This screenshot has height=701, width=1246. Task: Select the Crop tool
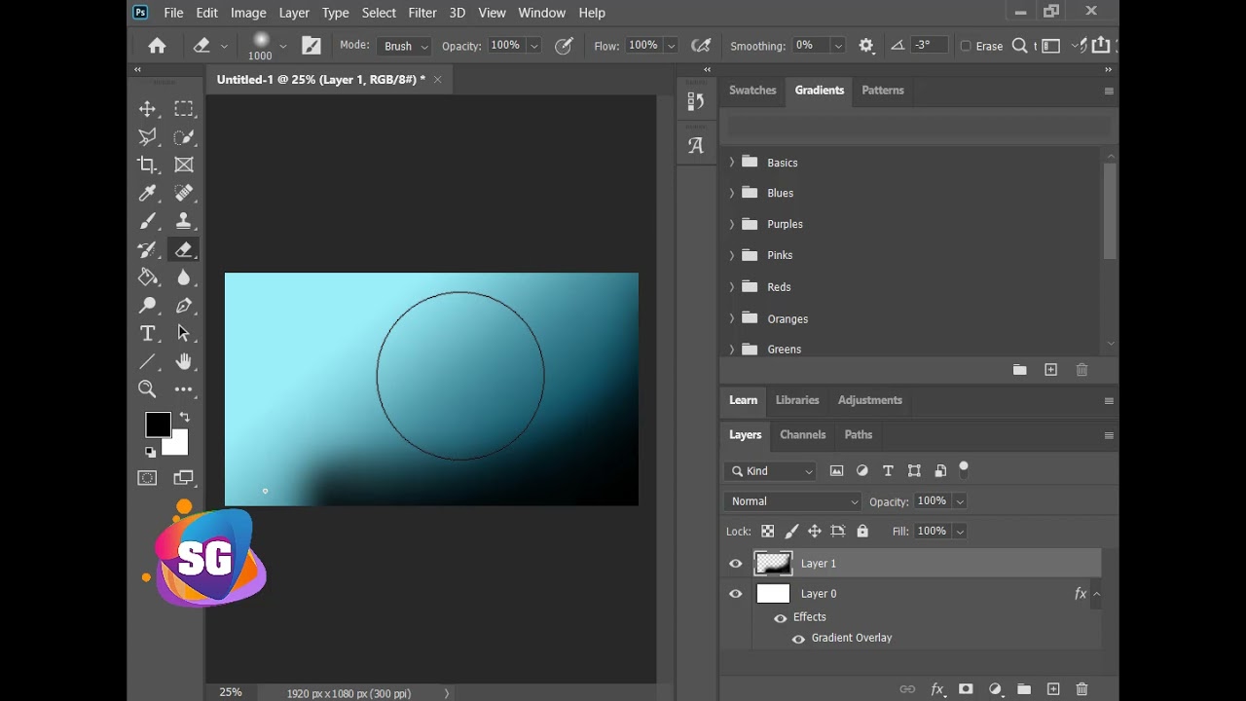pos(148,166)
